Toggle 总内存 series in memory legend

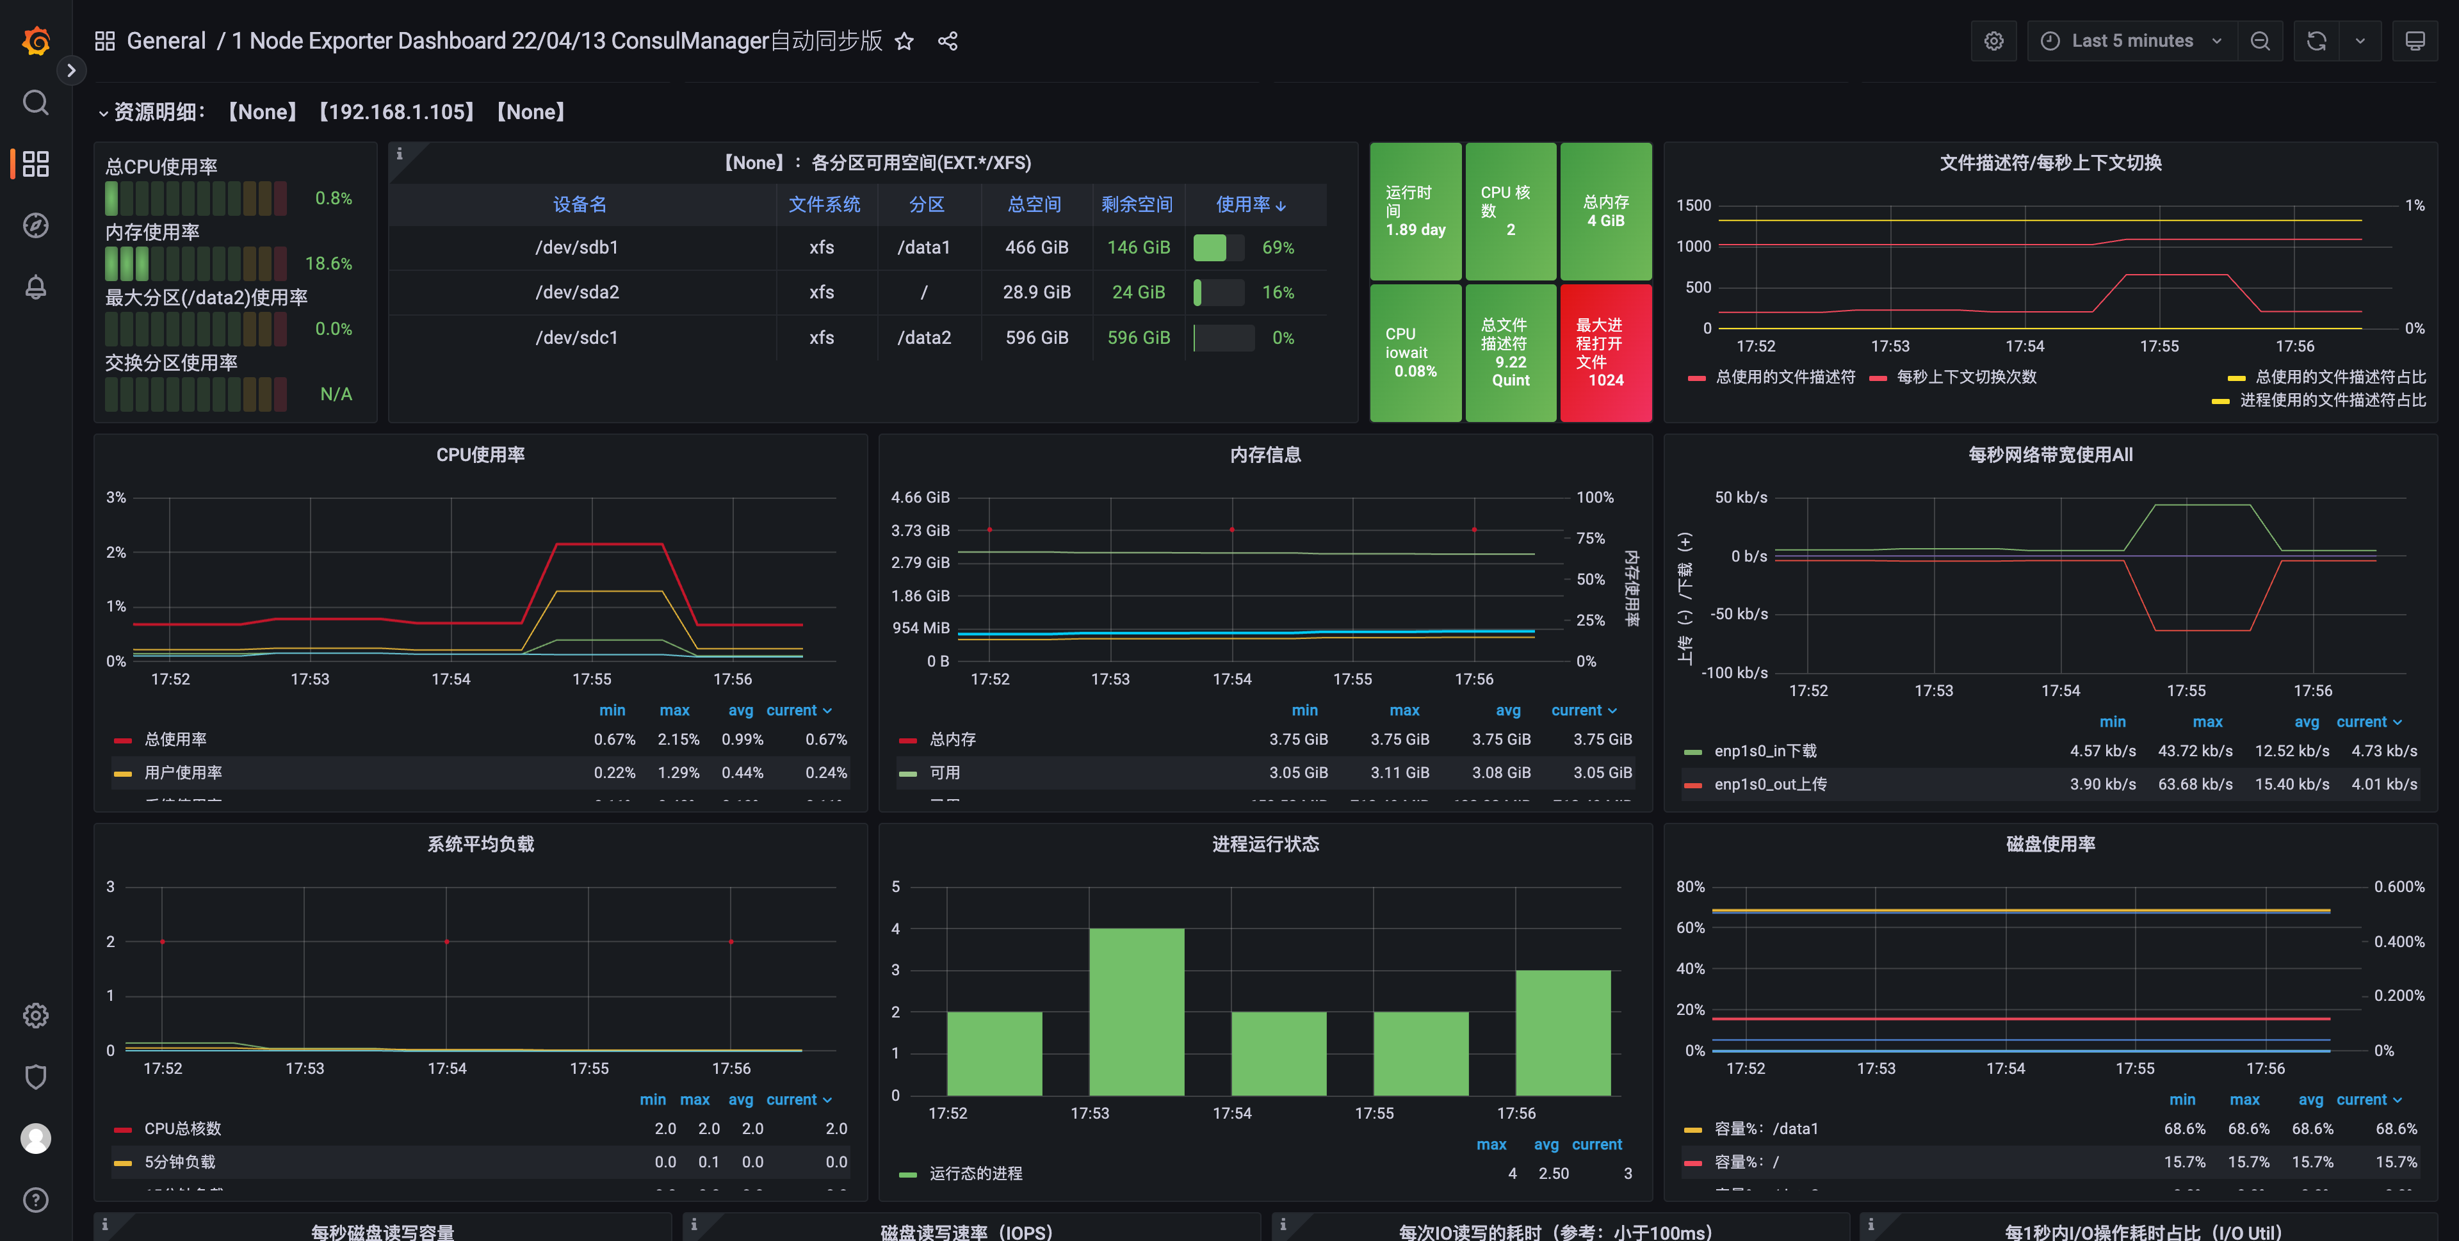[953, 740]
